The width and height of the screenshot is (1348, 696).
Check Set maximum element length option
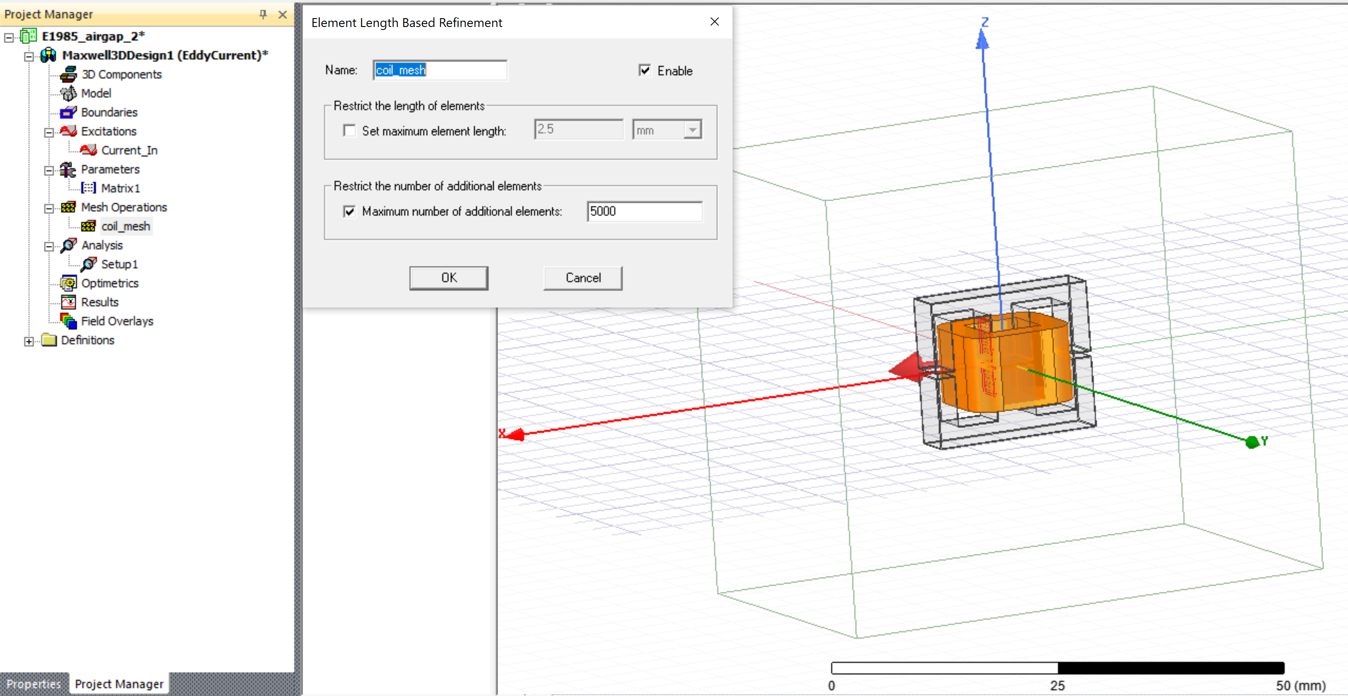coord(350,130)
